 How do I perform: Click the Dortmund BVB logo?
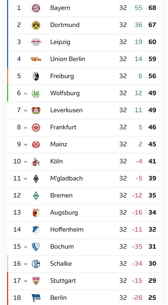36,25
